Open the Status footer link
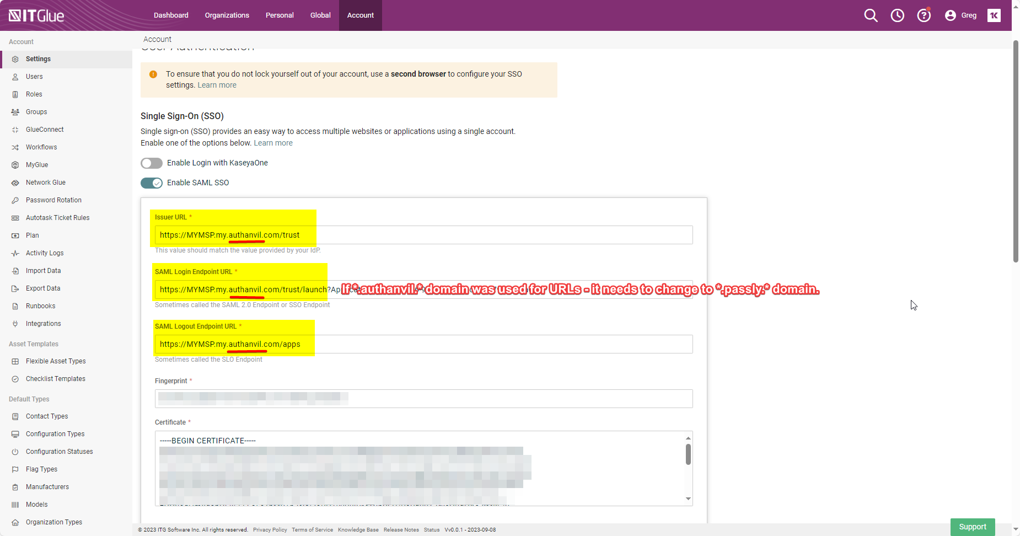 [x=432, y=530]
